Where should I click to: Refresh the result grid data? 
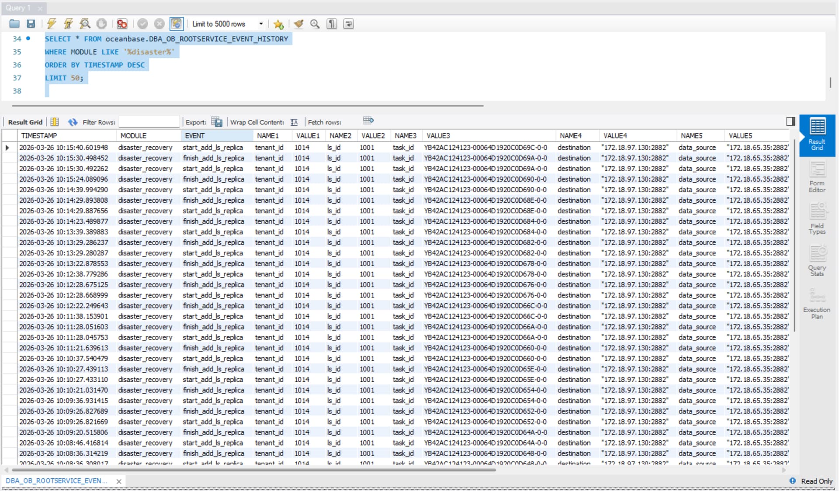[73, 122]
